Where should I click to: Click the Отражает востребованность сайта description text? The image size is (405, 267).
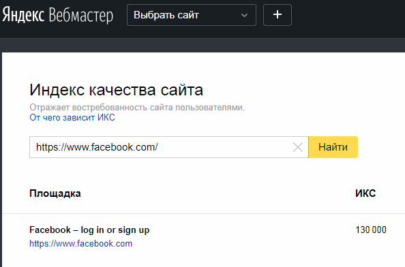(137, 108)
